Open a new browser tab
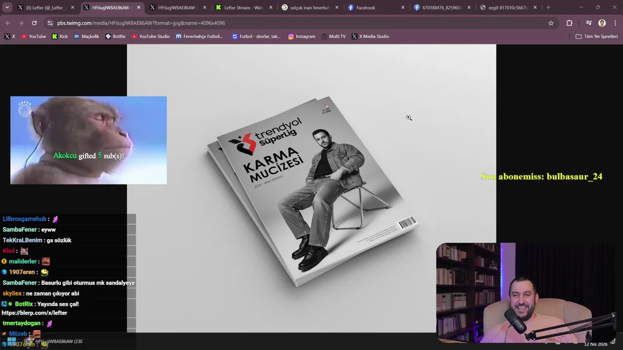Screen dimensions: 623x350 [548, 7]
